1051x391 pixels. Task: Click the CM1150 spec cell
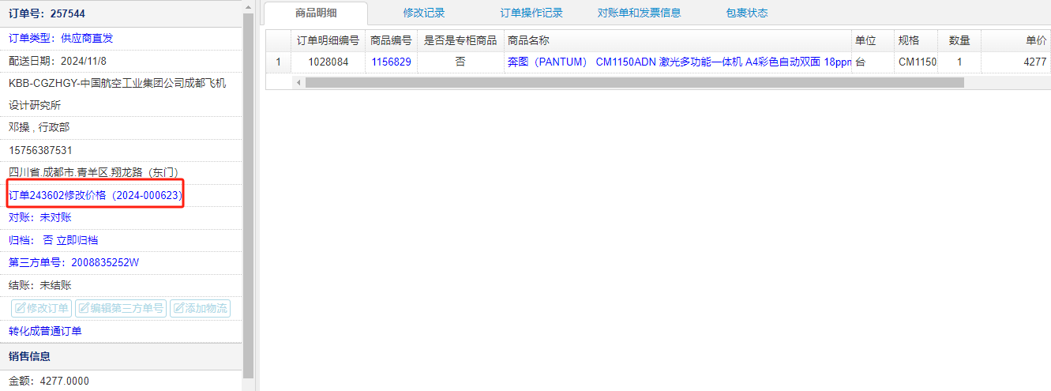[x=914, y=62]
